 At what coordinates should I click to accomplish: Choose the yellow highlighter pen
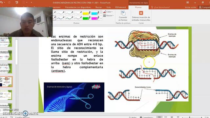pyautogui.click(x=87, y=13)
